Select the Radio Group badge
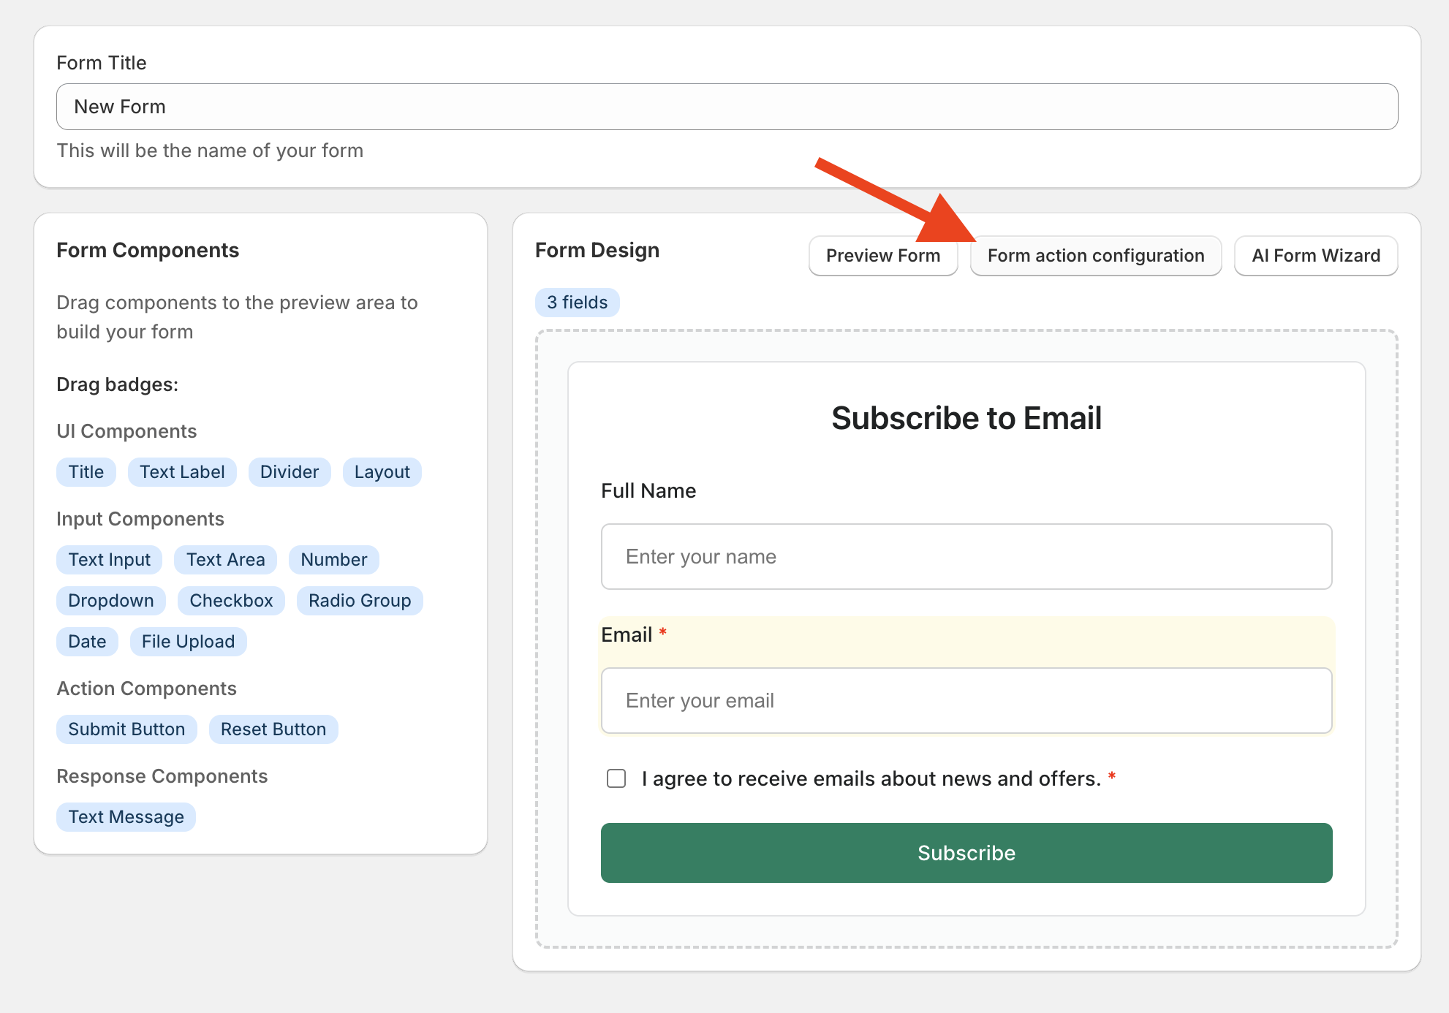 pyautogui.click(x=360, y=601)
